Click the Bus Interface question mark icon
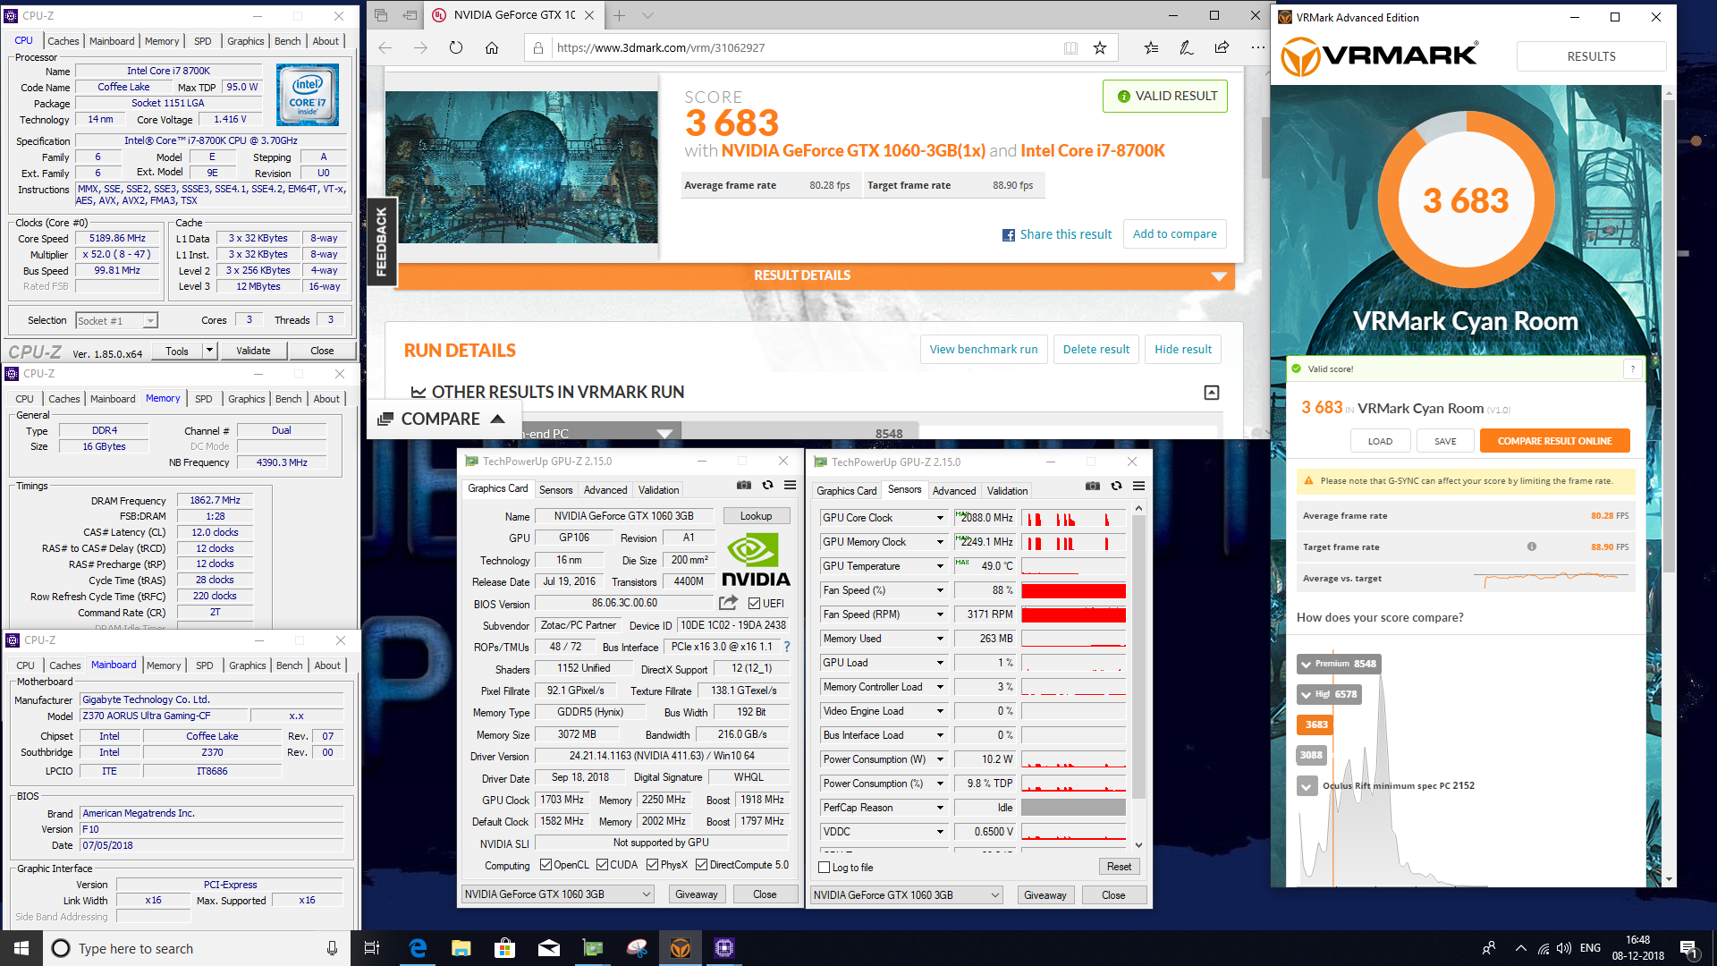Viewport: 1717px width, 966px height. point(787,647)
